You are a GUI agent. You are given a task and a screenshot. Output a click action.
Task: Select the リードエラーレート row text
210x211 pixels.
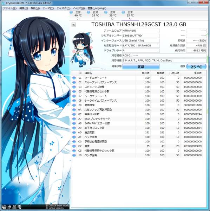tap(96, 78)
